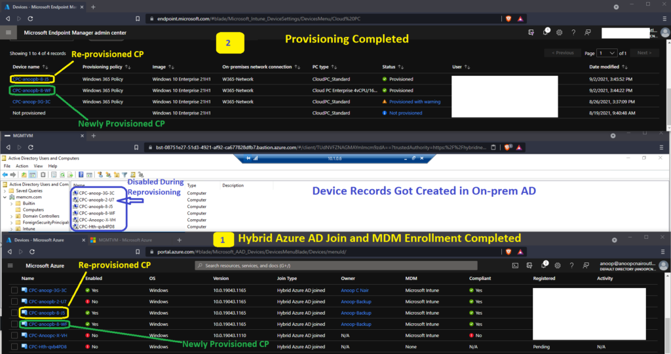This screenshot has height=354, width=671.
Task: Tick checkbox for CPC-Hth-qvb4PD8 in Azure
Action: pyautogui.click(x=14, y=347)
